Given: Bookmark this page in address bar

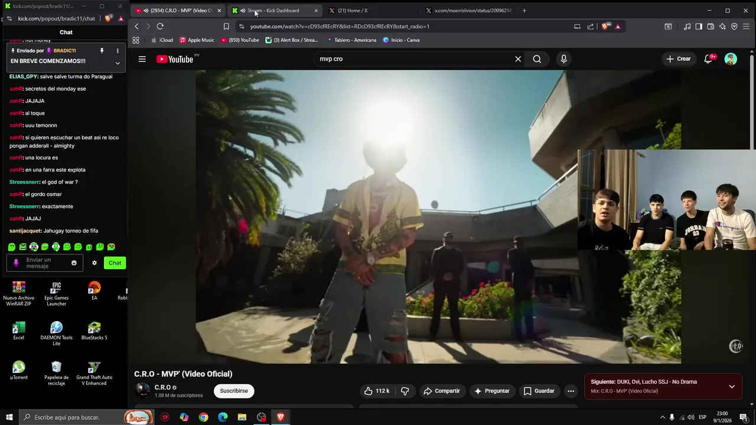Looking at the screenshot, I should (x=226, y=26).
